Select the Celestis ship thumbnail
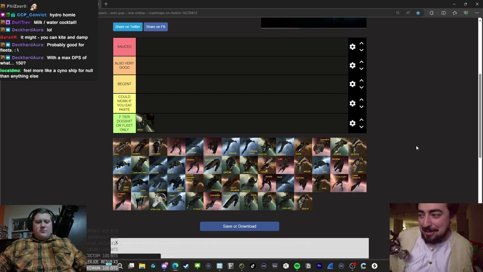This screenshot has height=272, width=483. (267, 147)
